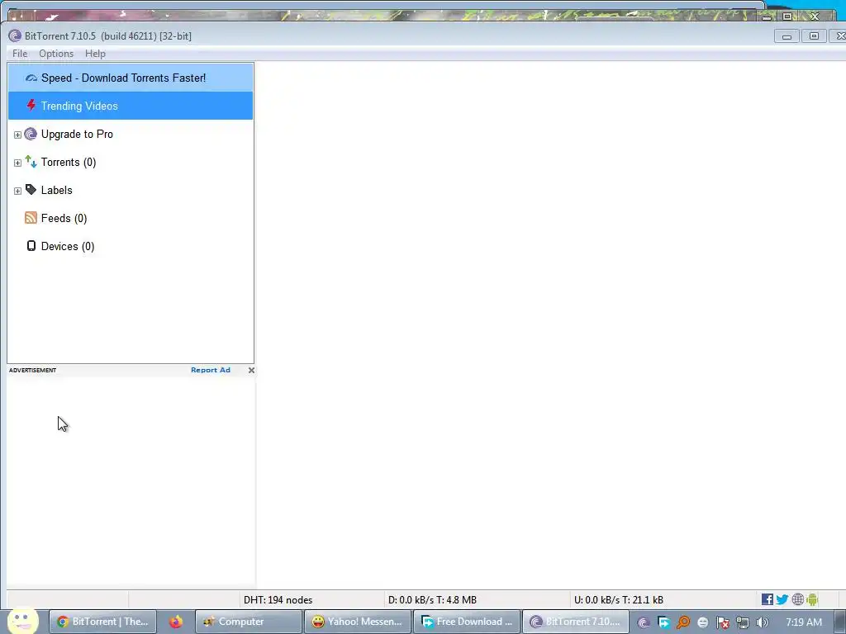Click the globe web icon in status bar
Viewport: 846px width, 634px height.
click(797, 599)
